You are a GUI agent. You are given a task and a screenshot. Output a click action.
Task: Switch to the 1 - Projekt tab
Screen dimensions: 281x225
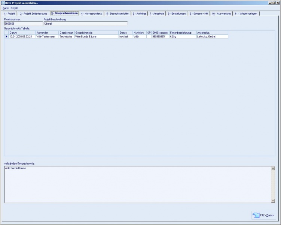(9, 13)
